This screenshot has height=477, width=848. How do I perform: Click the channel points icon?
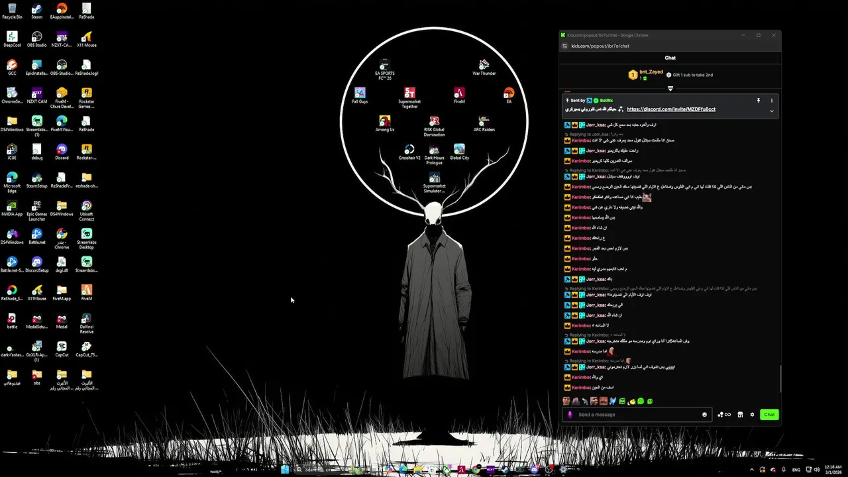click(x=723, y=415)
